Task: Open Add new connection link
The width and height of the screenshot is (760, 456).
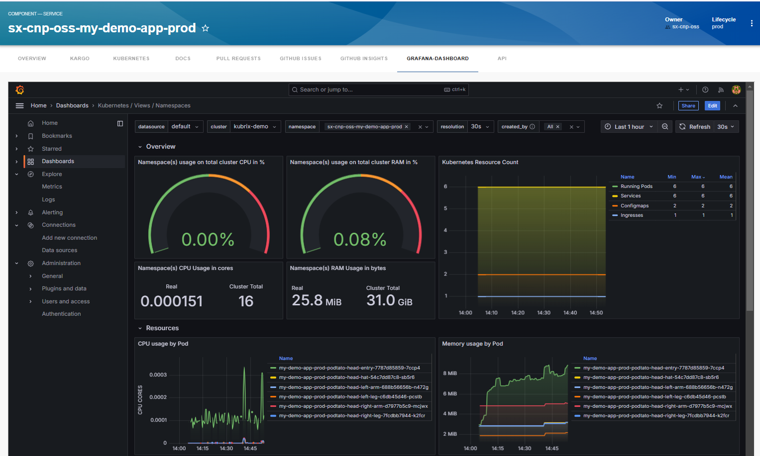Action: click(70, 238)
